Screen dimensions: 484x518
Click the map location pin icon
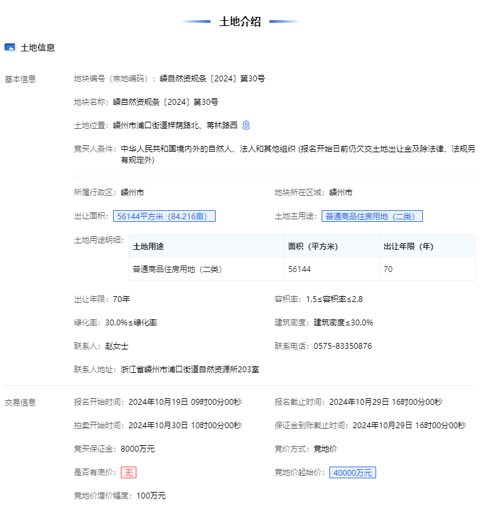tap(246, 125)
